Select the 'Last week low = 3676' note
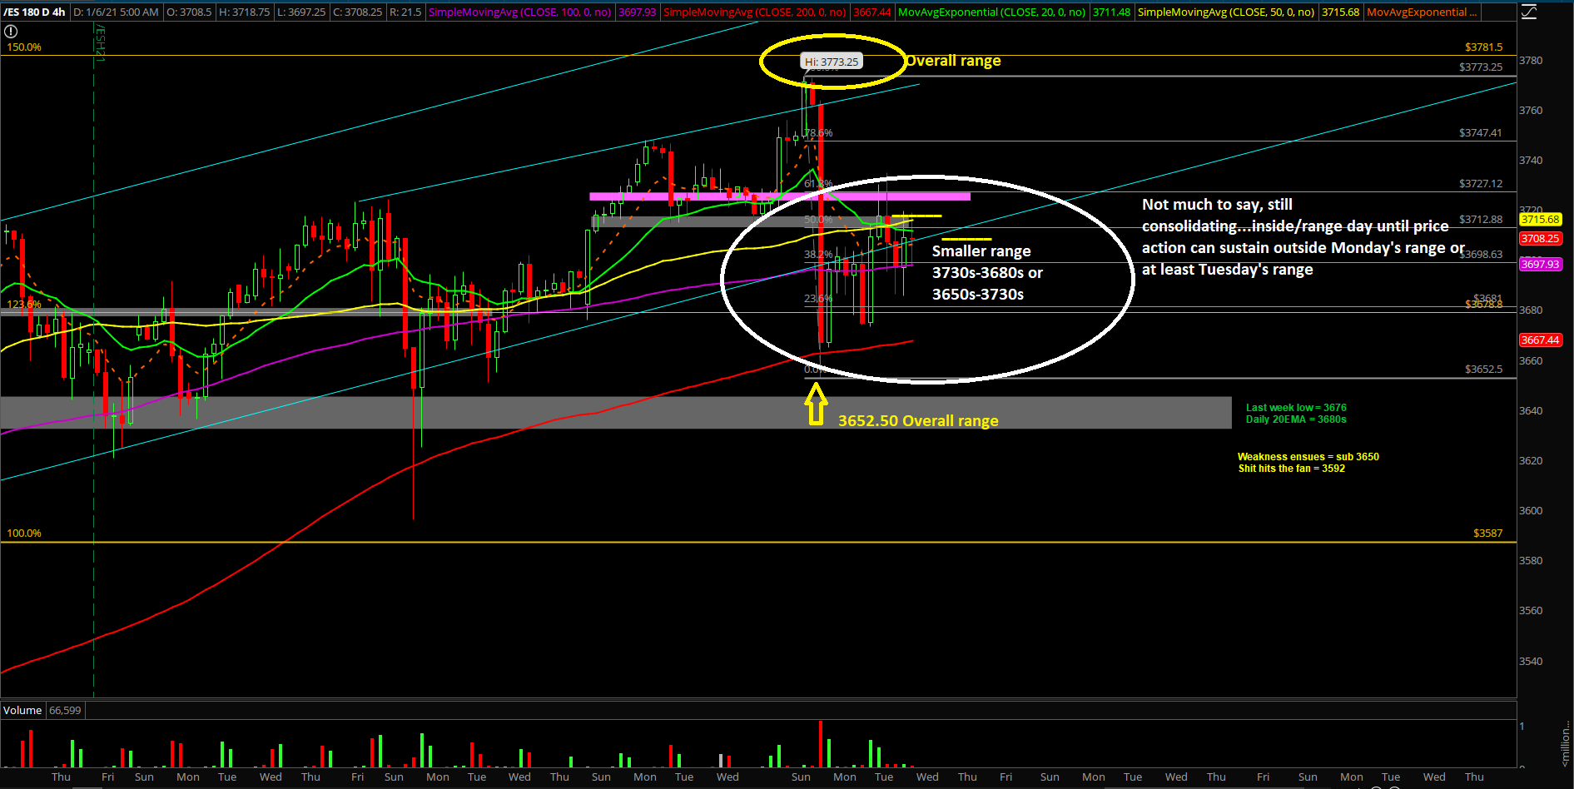This screenshot has width=1574, height=789. pyautogui.click(x=1296, y=408)
